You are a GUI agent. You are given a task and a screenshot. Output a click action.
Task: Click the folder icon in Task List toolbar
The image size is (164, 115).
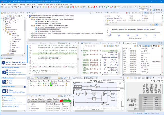59,78
